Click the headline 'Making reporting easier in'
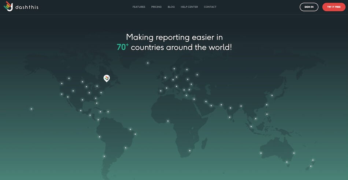This screenshot has height=180, width=348. pyautogui.click(x=174, y=37)
